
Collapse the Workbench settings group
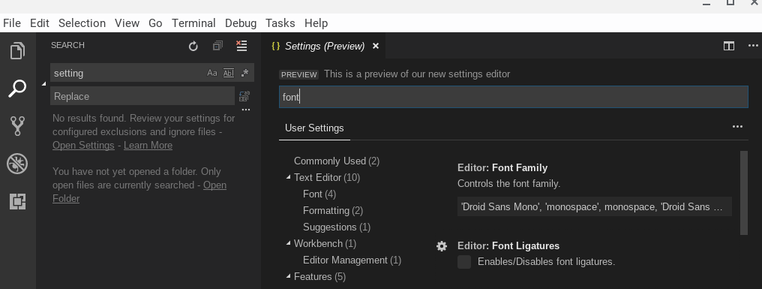tap(288, 243)
